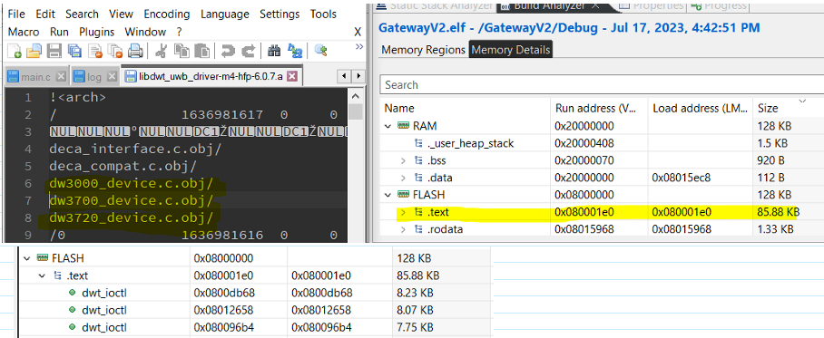Open the Encoding menu
Viewport: 824px width, 338px height.
(167, 14)
